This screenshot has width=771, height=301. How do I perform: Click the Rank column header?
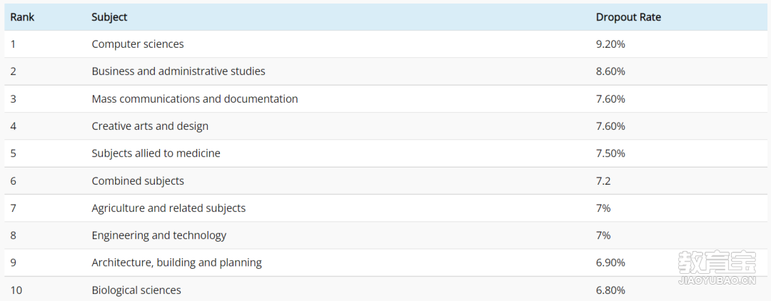click(x=22, y=17)
